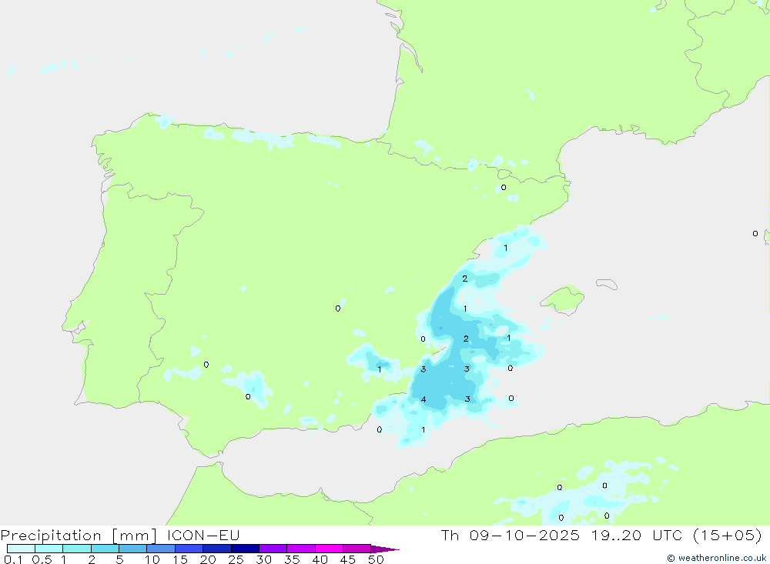The width and height of the screenshot is (770, 564).
Task: Open the weatheronline.co.uk copyright link
Action: coord(717,558)
